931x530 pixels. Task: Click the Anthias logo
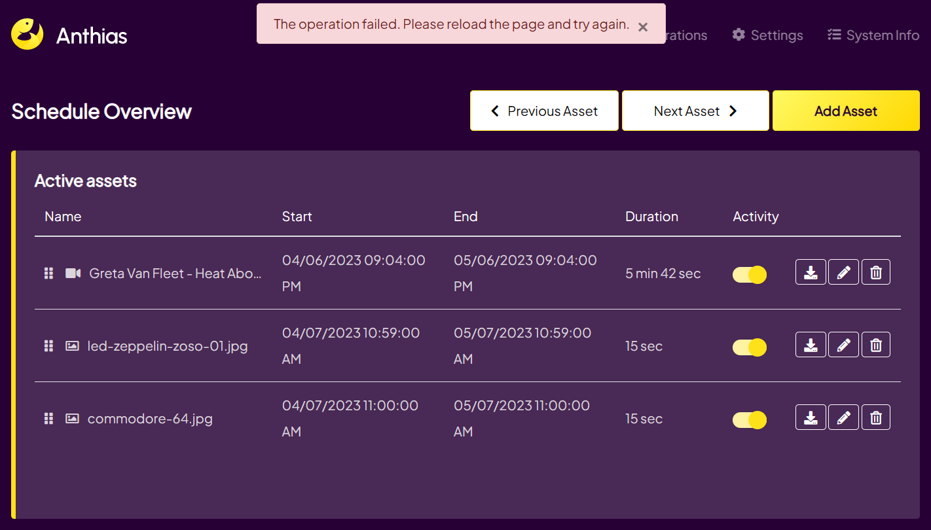(x=69, y=35)
